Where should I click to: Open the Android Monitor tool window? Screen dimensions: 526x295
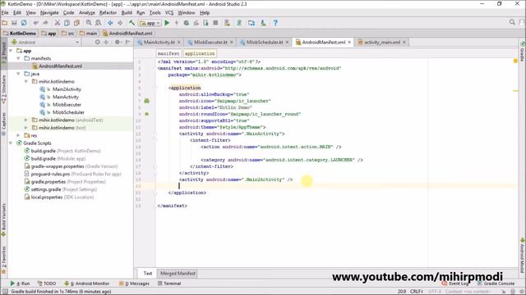[87, 284]
